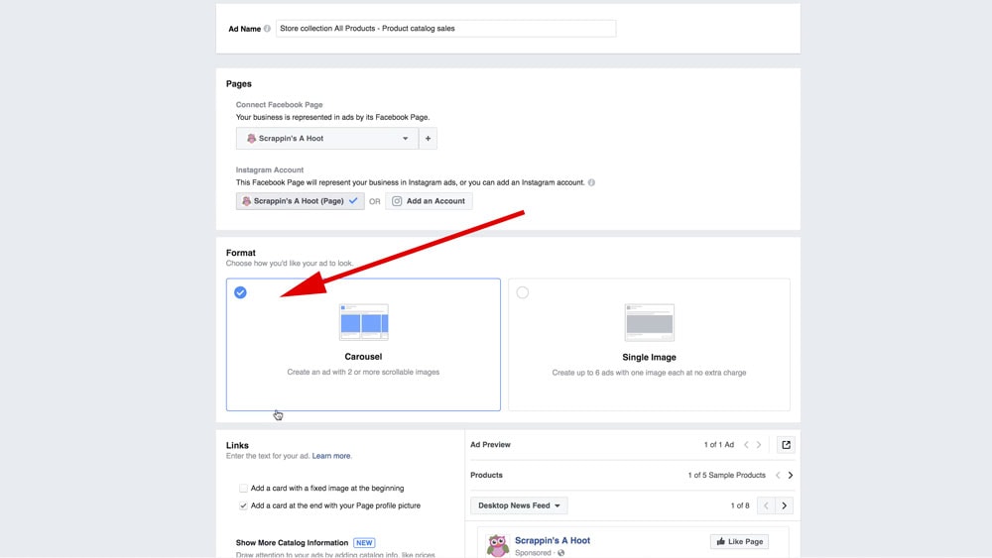
Task: Go to previous placement preview
Action: tap(766, 505)
